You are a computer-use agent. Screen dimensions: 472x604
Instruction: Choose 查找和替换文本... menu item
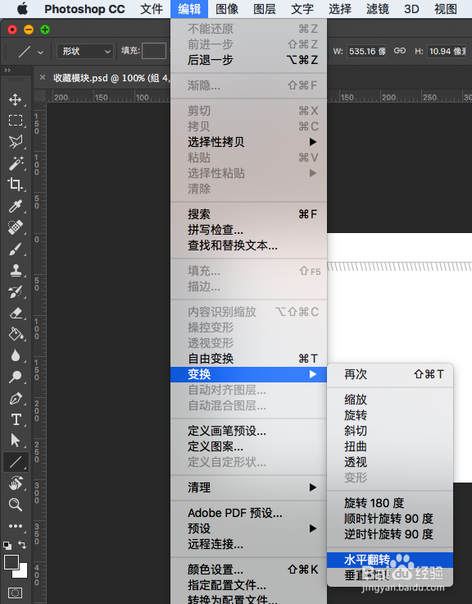click(x=248, y=245)
